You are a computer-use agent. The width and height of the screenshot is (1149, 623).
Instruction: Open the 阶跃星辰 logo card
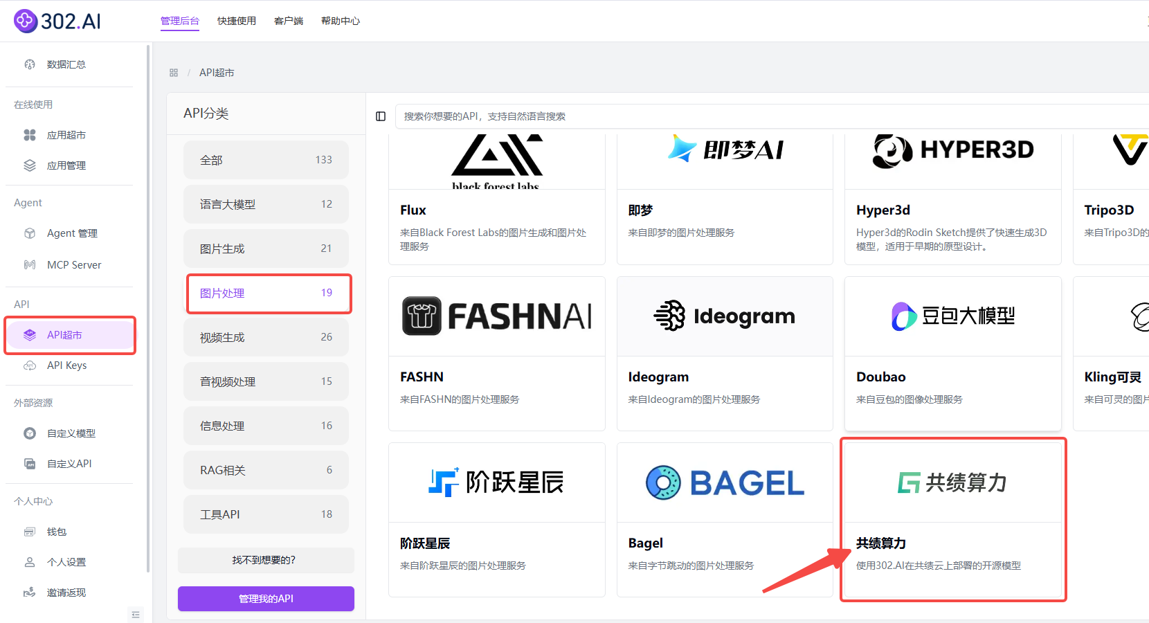tap(497, 482)
